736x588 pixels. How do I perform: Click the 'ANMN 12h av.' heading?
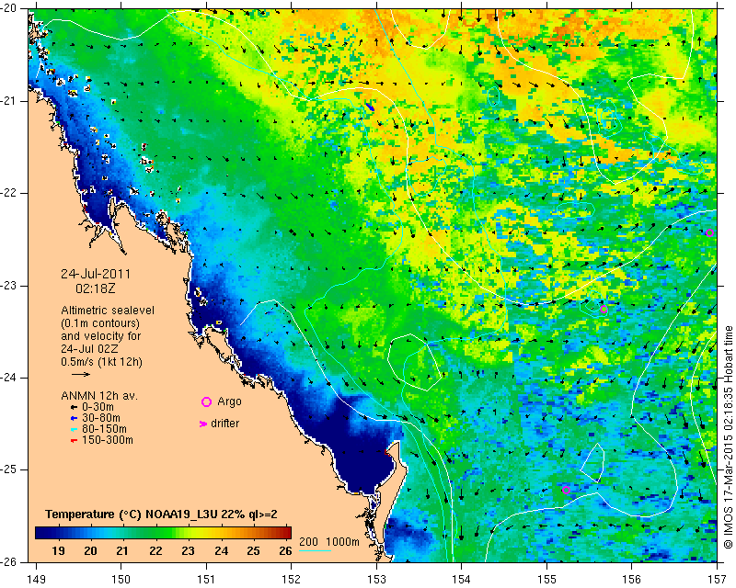point(99,396)
